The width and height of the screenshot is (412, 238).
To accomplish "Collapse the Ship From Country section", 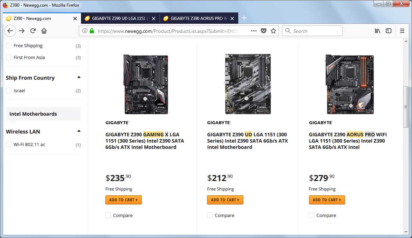I will click(x=79, y=77).
